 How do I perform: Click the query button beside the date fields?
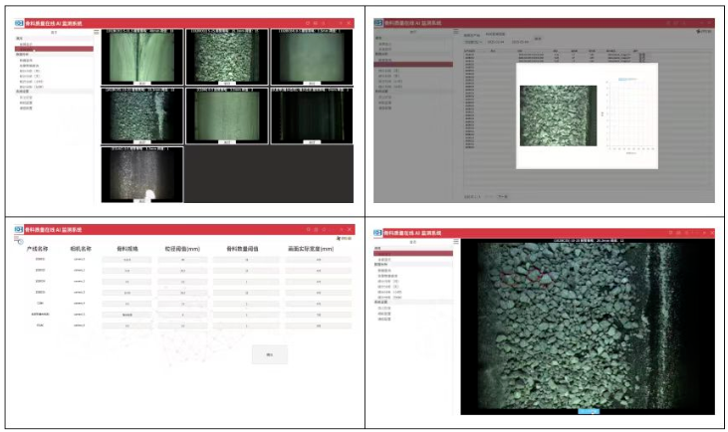coord(539,39)
